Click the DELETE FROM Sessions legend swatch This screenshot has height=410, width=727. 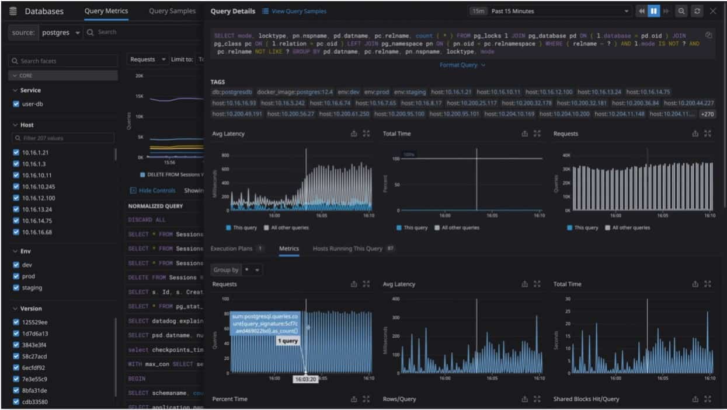tap(142, 174)
